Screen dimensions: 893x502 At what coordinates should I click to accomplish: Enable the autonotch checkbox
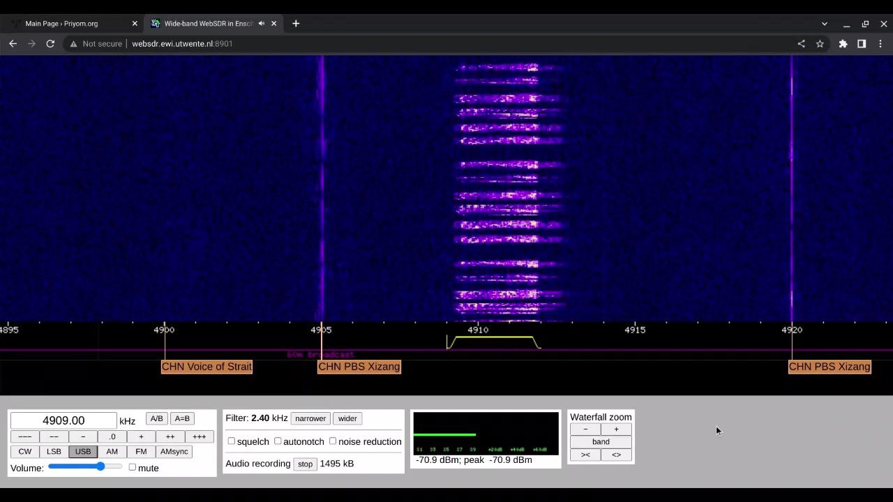[x=278, y=441]
